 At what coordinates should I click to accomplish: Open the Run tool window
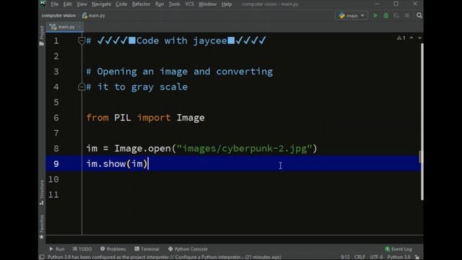56,249
